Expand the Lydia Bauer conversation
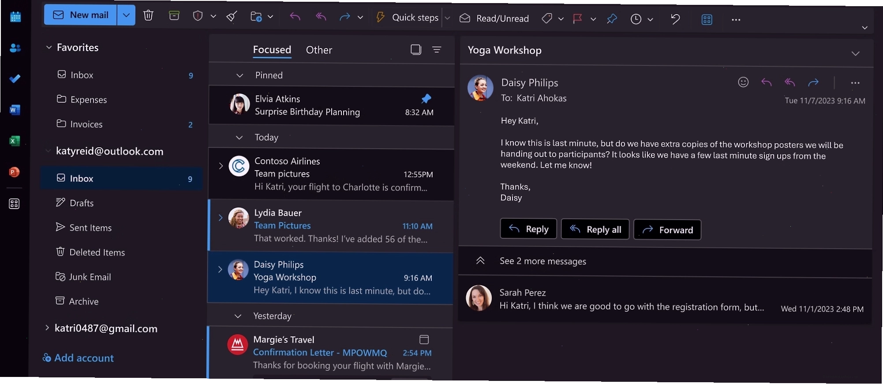 click(x=221, y=217)
